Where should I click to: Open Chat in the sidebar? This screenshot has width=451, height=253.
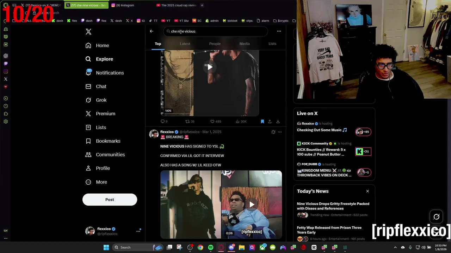(x=96, y=86)
